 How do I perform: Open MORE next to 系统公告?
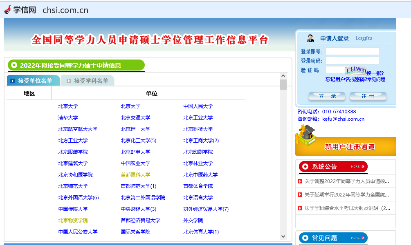click(x=357, y=167)
